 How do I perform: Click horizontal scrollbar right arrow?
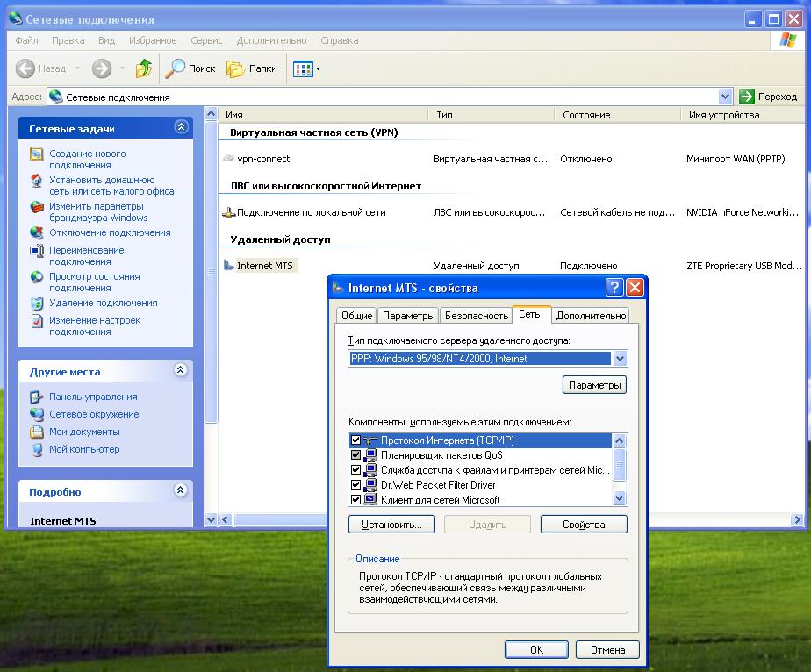tap(797, 519)
